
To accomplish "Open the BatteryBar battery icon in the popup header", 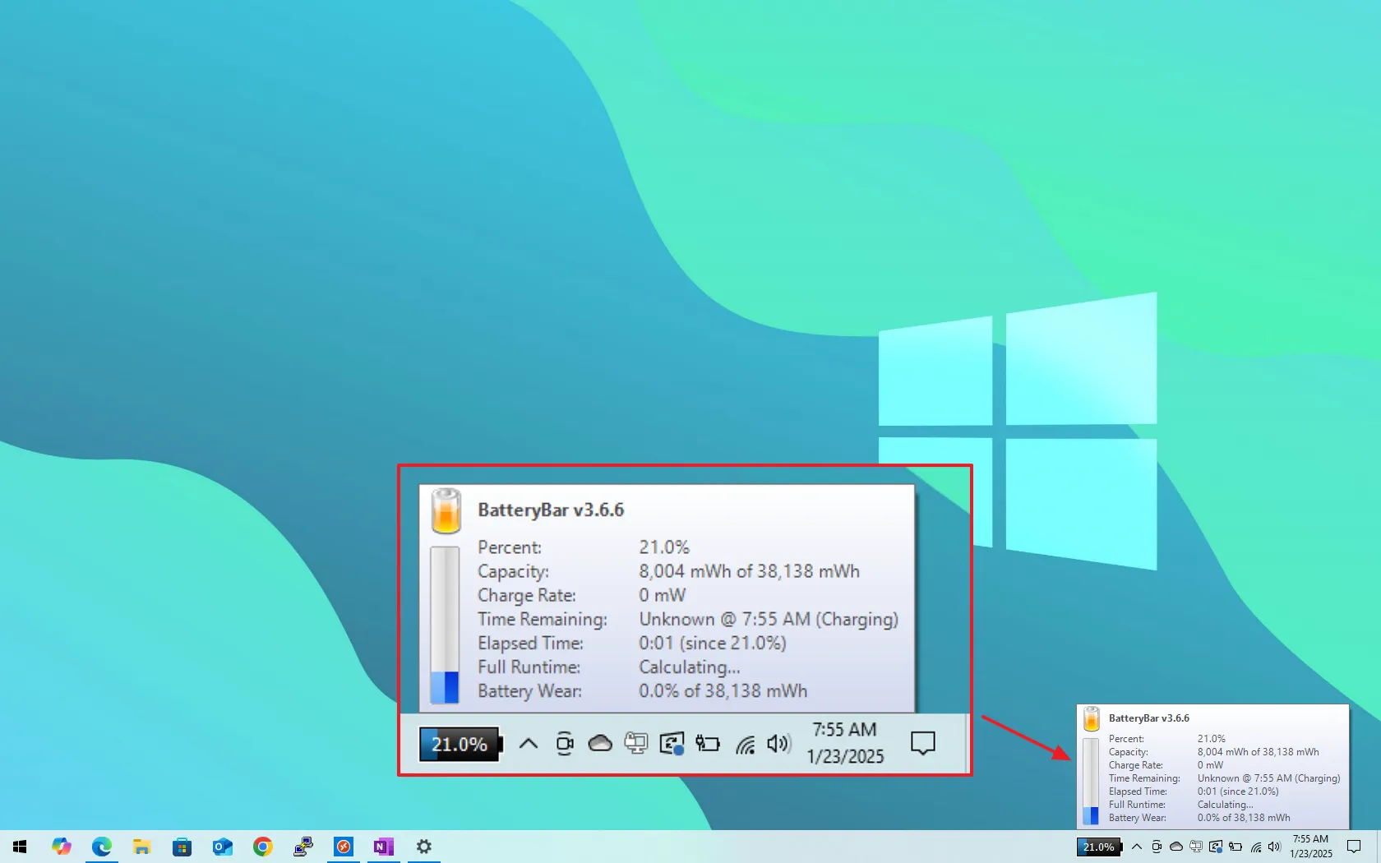I will [445, 510].
